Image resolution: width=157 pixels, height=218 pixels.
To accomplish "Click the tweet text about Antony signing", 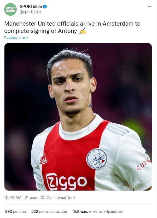I will (72, 27).
